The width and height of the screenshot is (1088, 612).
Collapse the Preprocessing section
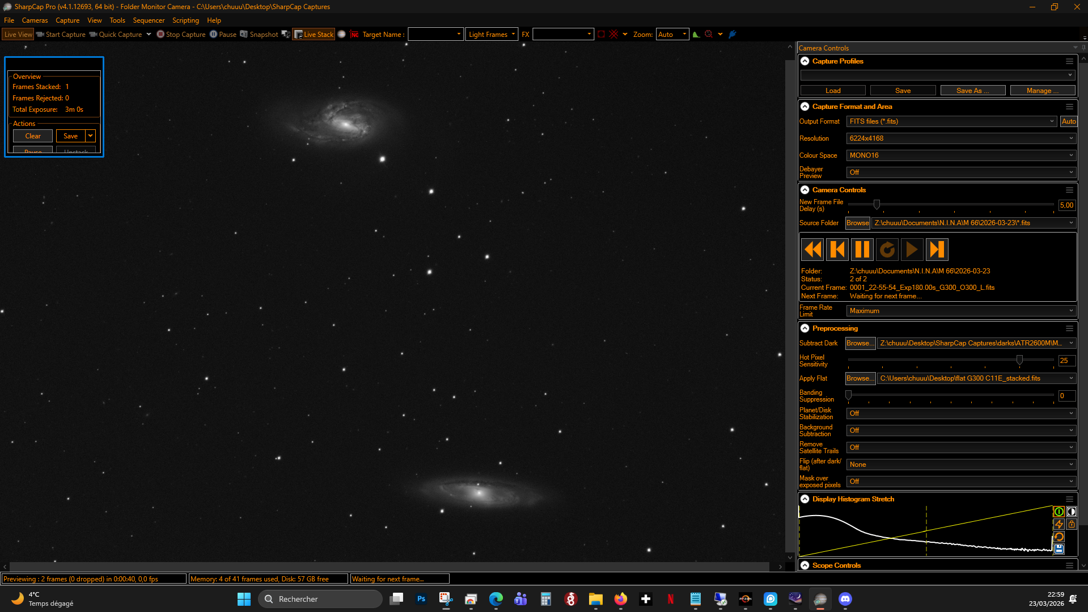(805, 328)
